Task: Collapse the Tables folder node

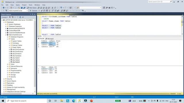Action: (8, 39)
